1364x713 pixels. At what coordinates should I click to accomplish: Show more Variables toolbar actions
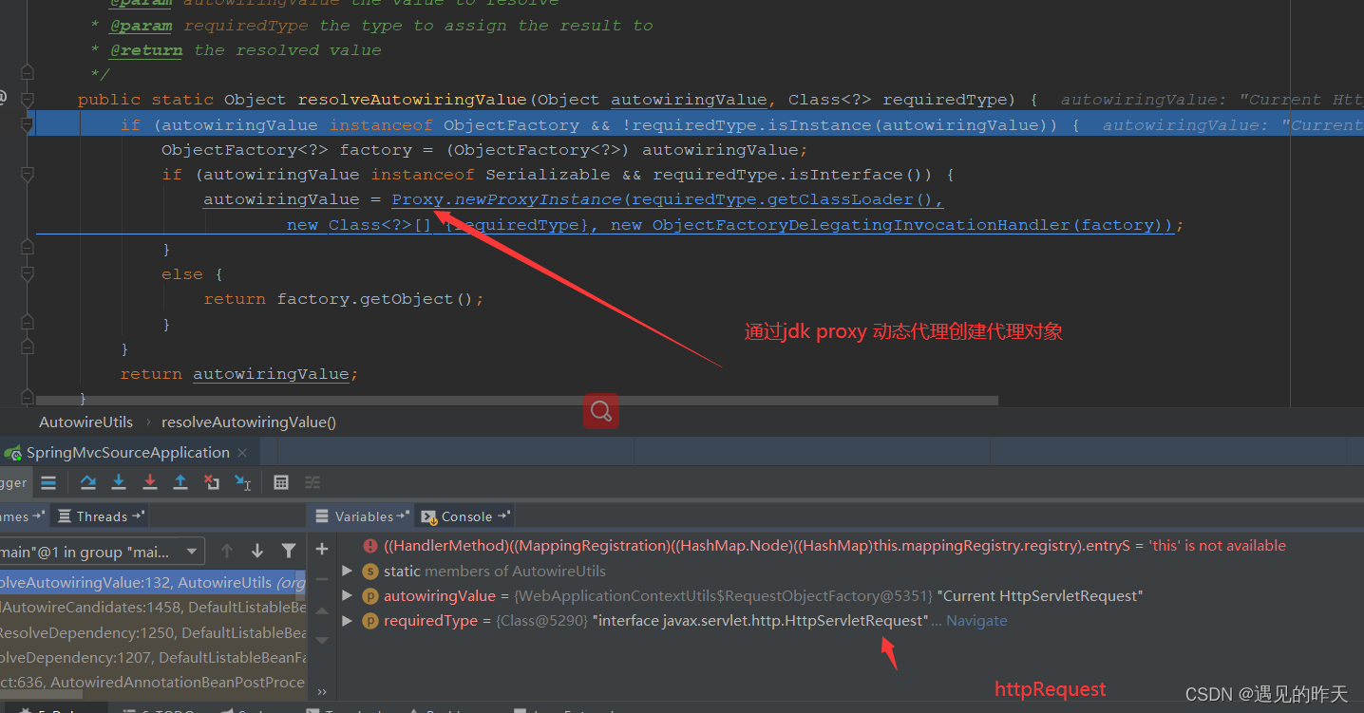pos(322,692)
